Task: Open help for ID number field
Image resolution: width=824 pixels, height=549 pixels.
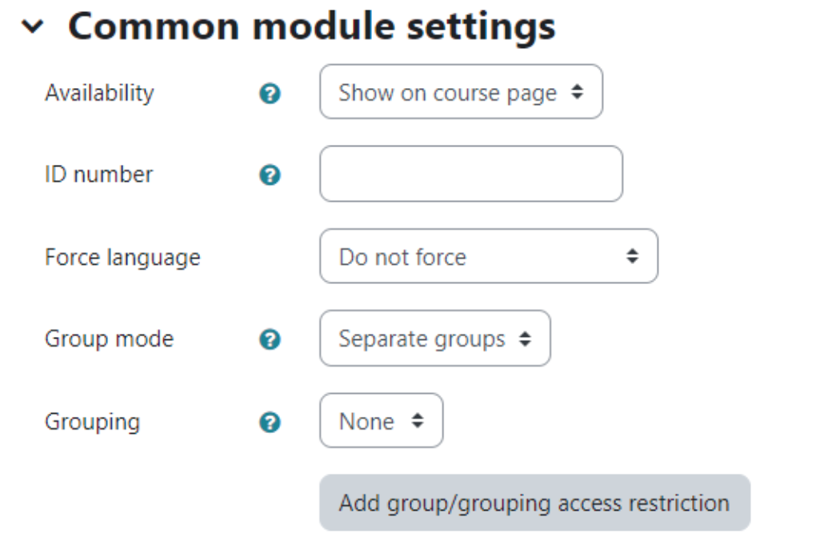Action: pyautogui.click(x=270, y=174)
